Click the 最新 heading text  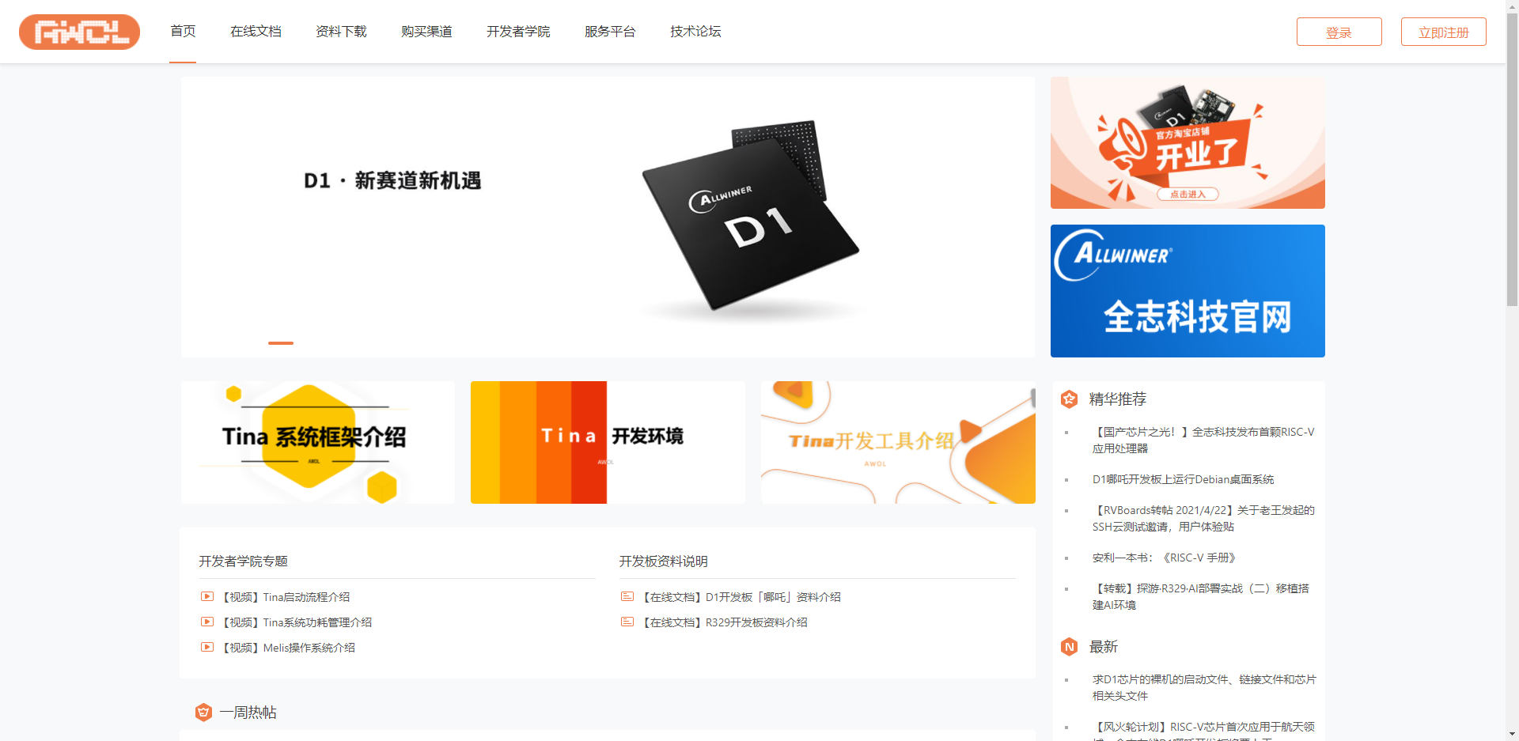[x=1103, y=647]
